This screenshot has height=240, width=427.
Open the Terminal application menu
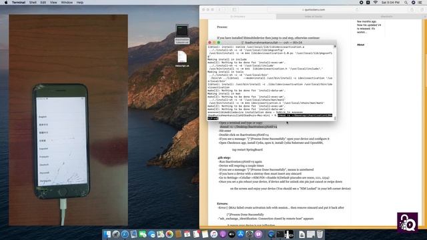point(19,3)
